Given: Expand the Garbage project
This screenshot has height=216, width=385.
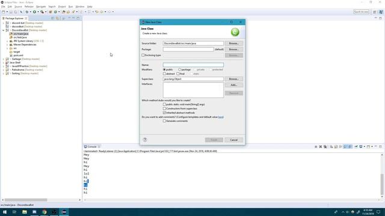Looking at the screenshot, I should coord(4,59).
